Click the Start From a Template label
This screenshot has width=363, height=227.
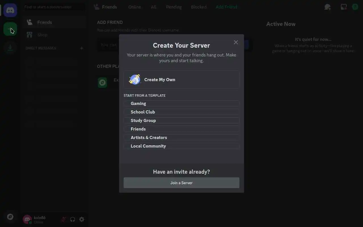tap(145, 95)
